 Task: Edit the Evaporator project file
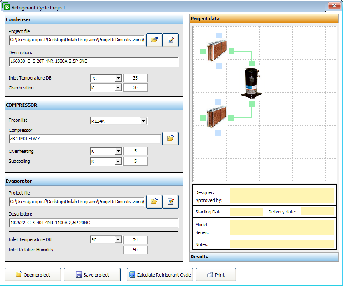170,202
